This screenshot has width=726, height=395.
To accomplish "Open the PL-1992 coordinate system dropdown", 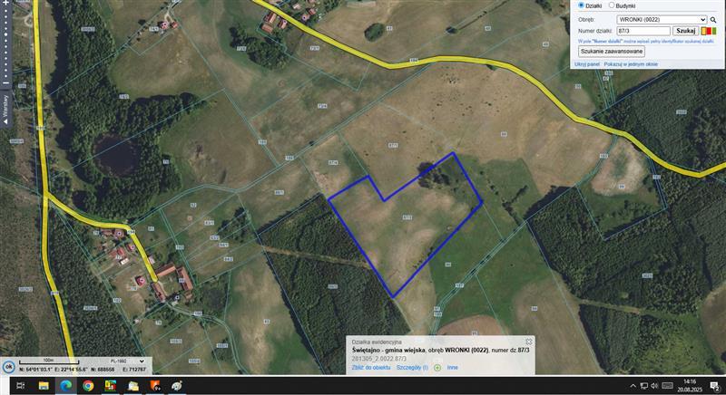I will (127, 361).
